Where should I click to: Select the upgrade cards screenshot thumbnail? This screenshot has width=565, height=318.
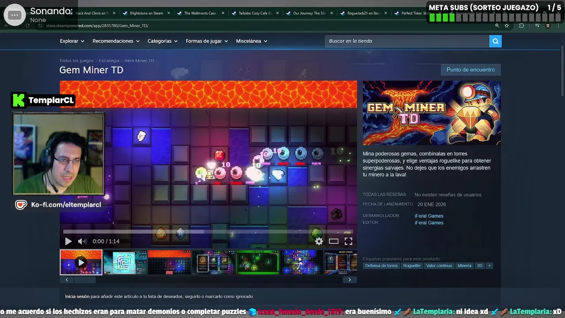coord(213,262)
